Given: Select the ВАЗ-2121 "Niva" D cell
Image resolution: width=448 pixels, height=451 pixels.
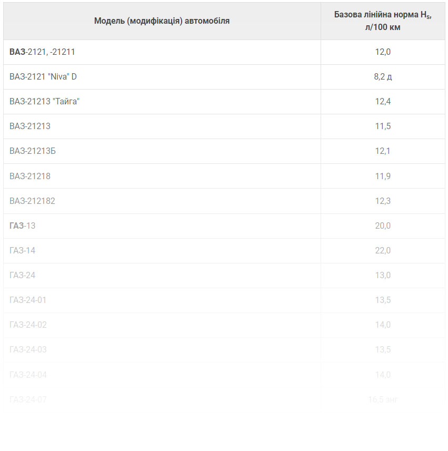Looking at the screenshot, I should tap(162, 77).
